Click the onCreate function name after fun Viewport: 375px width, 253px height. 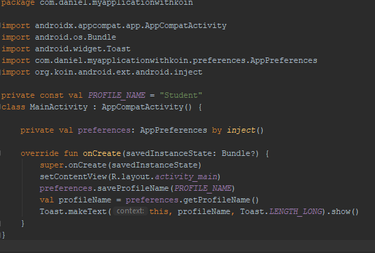102,153
